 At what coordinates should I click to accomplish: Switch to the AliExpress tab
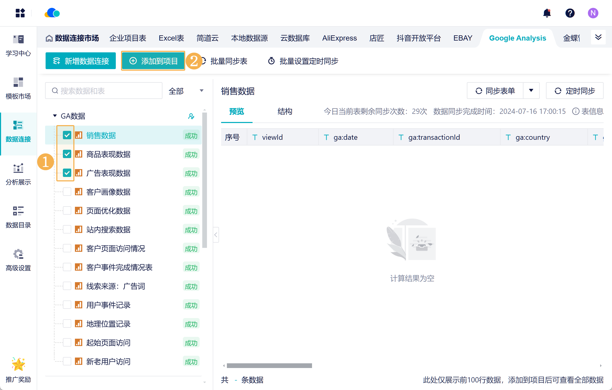click(339, 38)
